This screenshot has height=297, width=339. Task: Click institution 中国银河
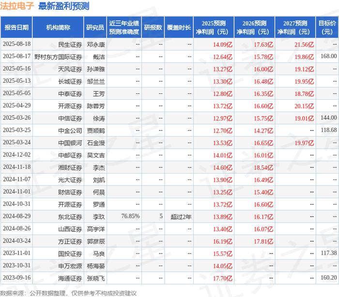70,143
